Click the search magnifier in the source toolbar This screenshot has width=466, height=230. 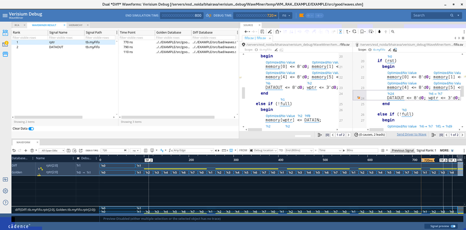pos(392,32)
